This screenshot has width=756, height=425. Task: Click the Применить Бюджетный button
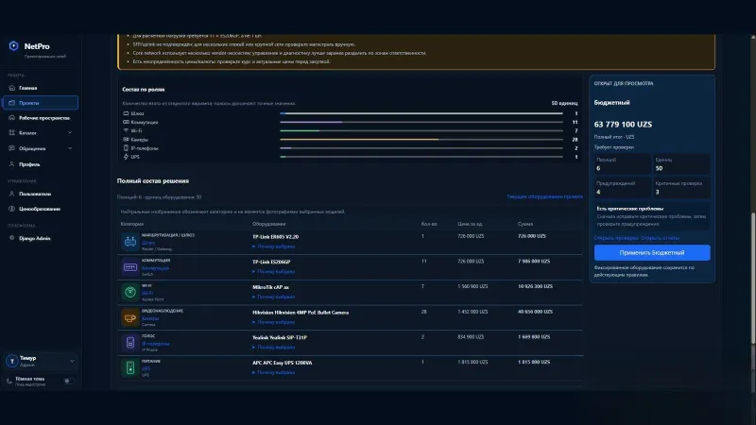click(652, 252)
